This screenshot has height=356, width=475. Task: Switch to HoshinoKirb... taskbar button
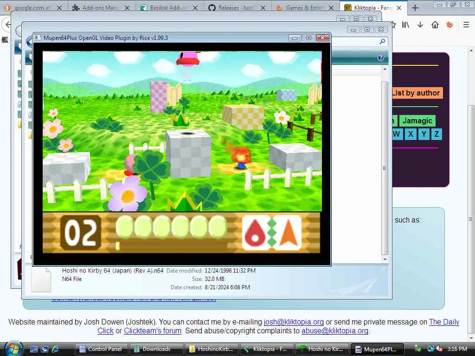(211, 349)
